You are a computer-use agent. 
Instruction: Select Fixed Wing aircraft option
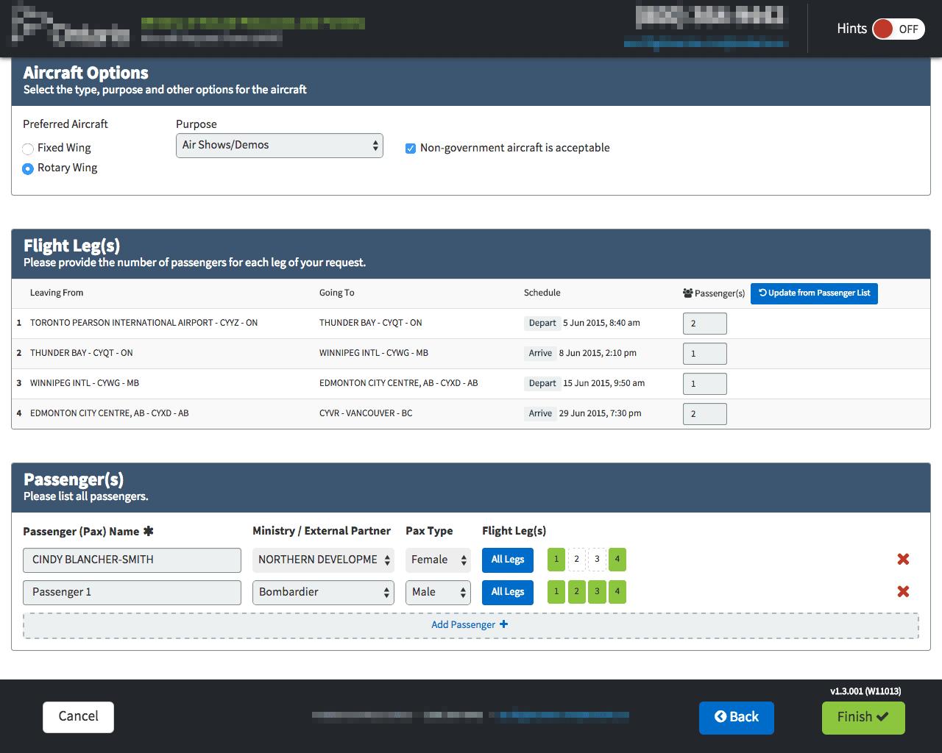(28, 149)
